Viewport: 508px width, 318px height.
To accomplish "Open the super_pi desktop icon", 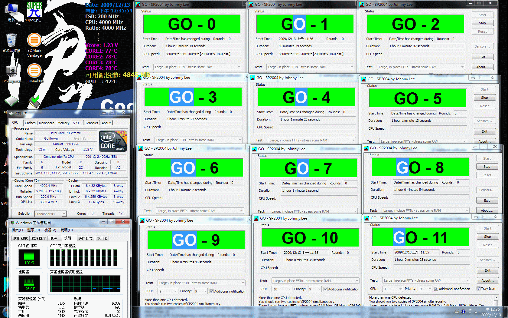I will 34,12.
